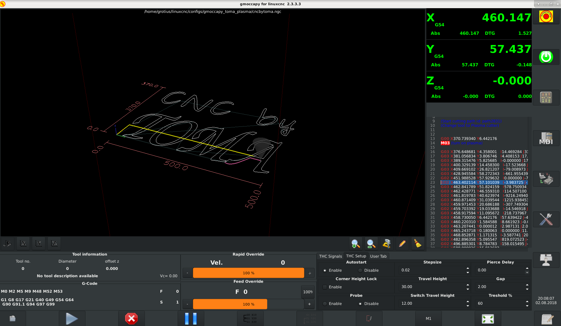Select the M03 turn on plasma line

coord(461,143)
